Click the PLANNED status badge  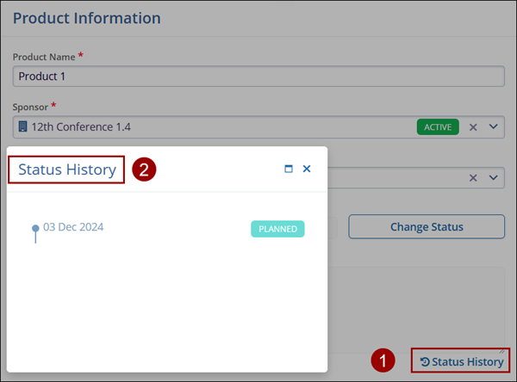277,229
